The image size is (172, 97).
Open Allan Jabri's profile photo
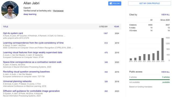pyautogui.click(x=10, y=10)
